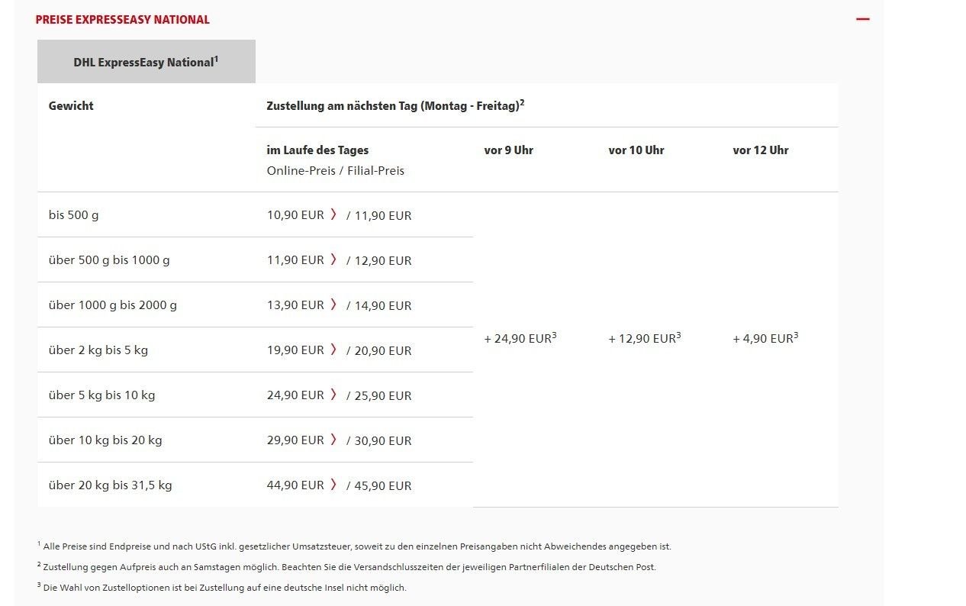Image resolution: width=966 pixels, height=606 pixels.
Task: Click the red arrow next to 19,90 EUR
Action: (x=333, y=350)
